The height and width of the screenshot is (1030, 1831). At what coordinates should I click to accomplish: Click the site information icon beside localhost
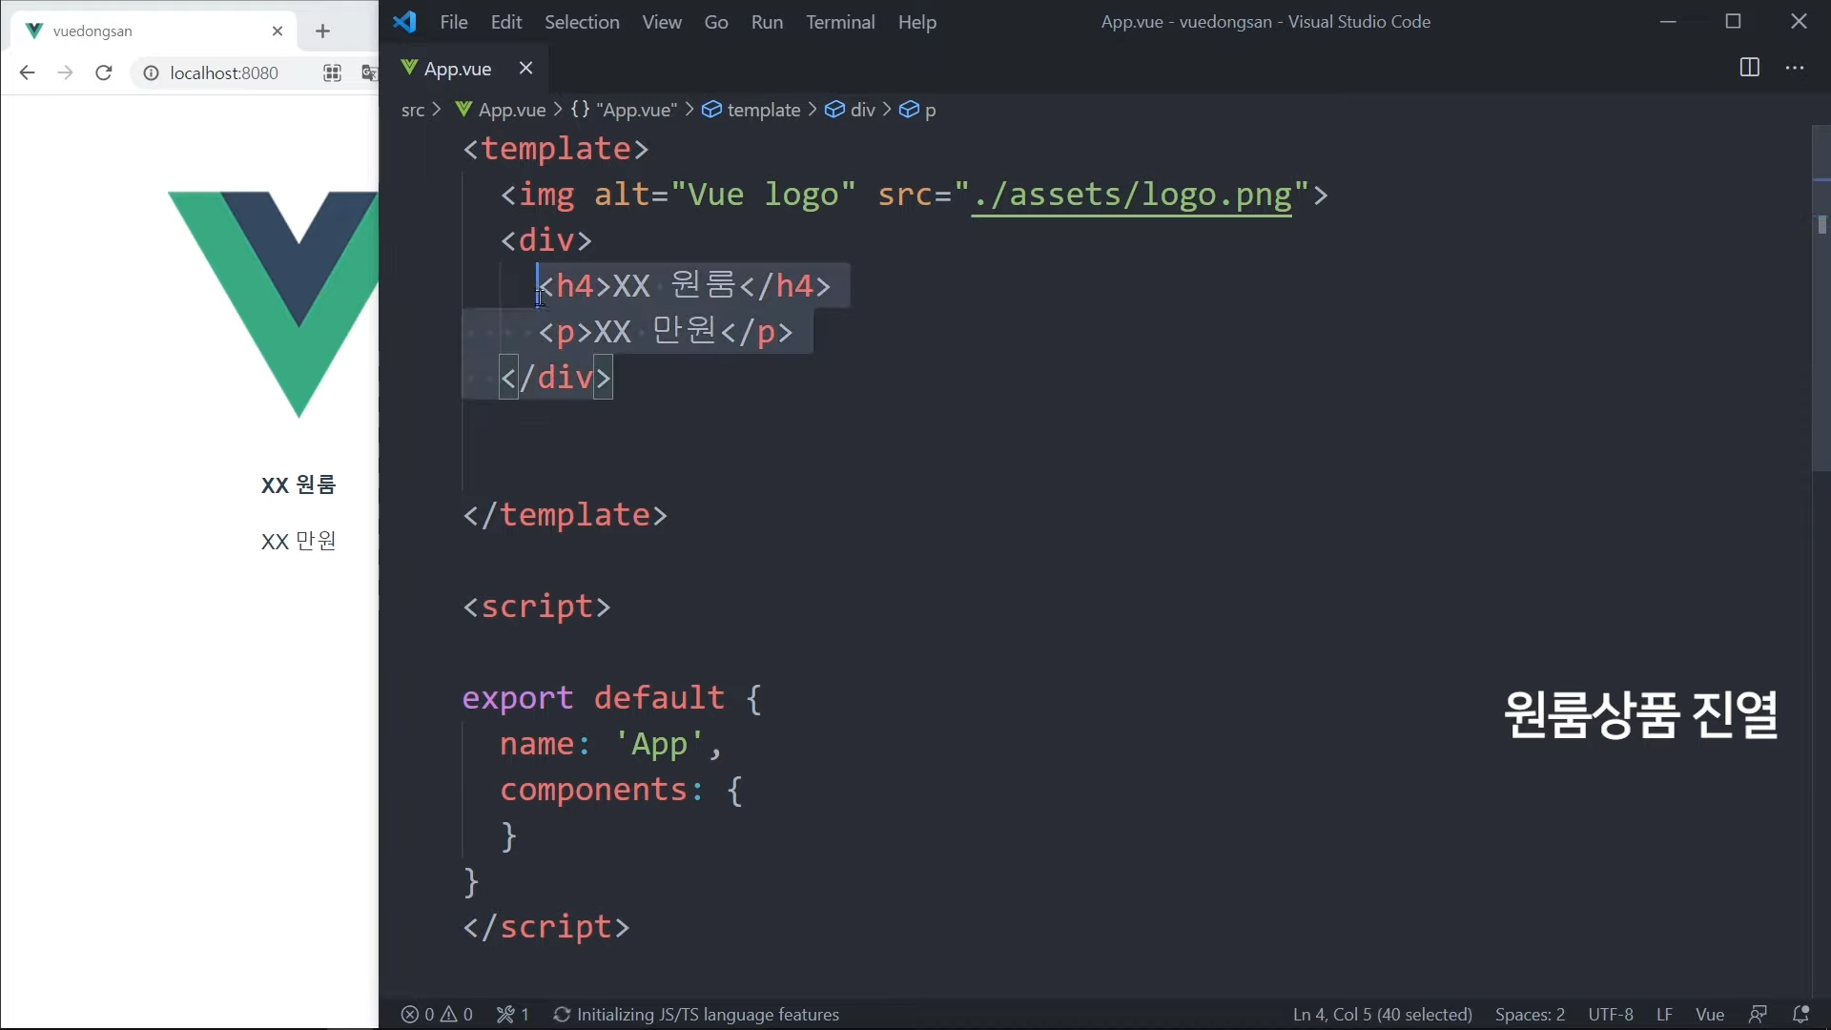(x=151, y=72)
